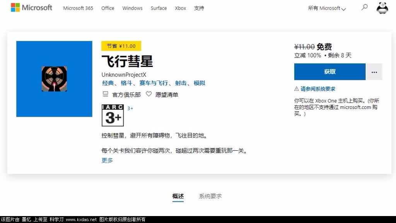The width and height of the screenshot is (396, 223).
Task: Open the panda account avatar
Action: pyautogui.click(x=382, y=8)
